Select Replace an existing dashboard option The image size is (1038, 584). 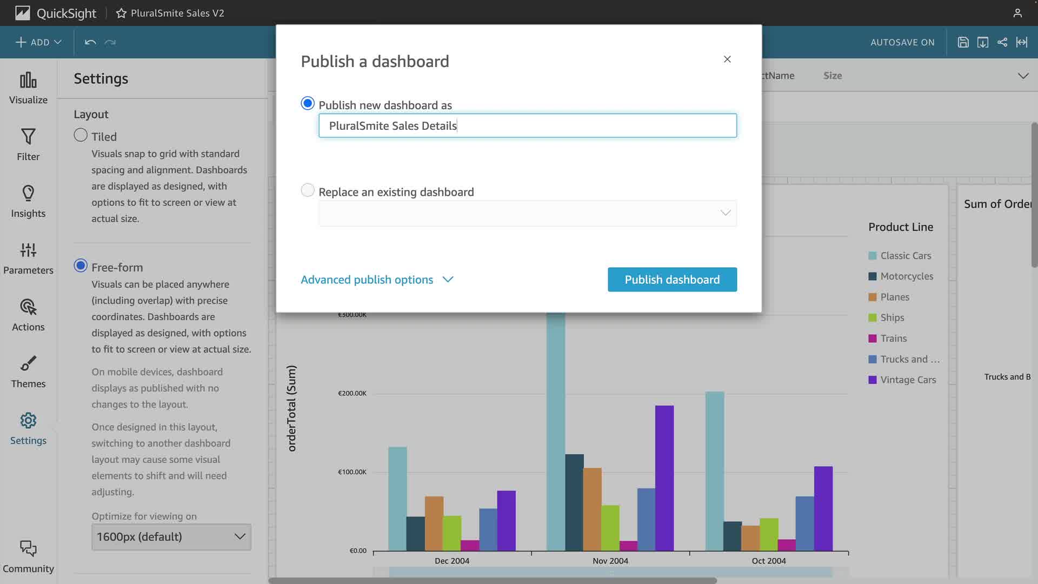(308, 190)
